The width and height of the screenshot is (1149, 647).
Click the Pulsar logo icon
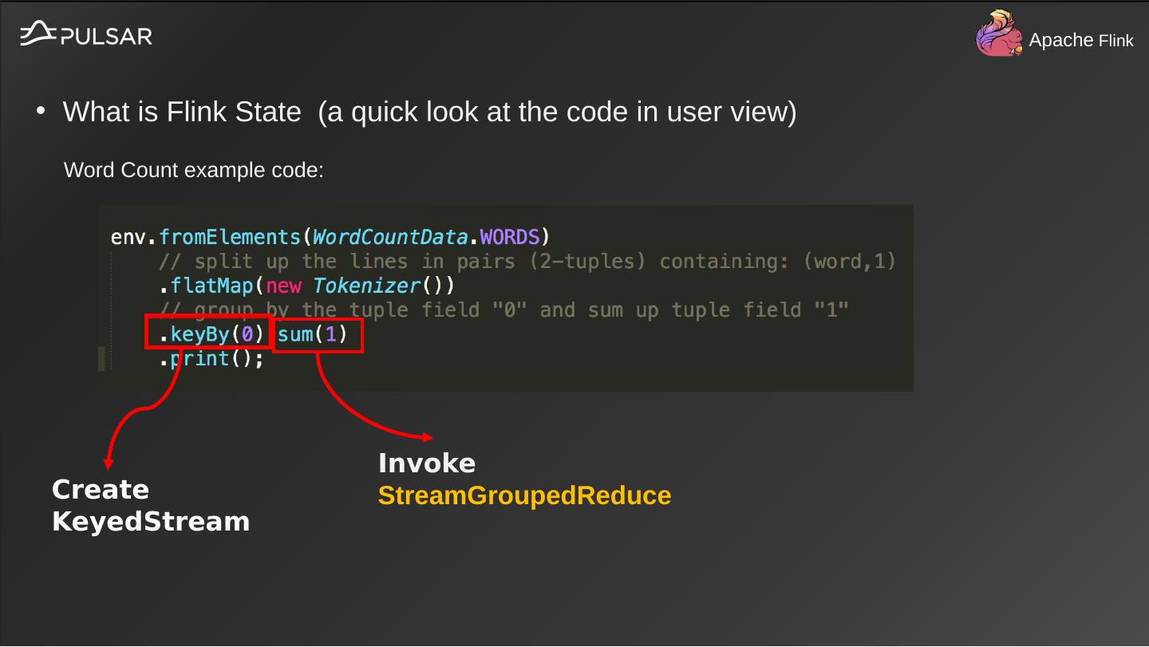point(38,34)
